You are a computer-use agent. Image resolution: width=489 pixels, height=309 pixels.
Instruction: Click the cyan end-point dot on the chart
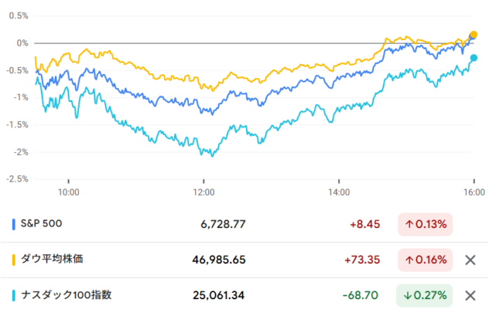474,58
